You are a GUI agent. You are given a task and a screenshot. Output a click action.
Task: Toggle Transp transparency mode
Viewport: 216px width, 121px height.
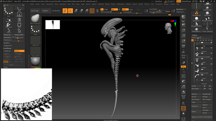(x=183, y=103)
